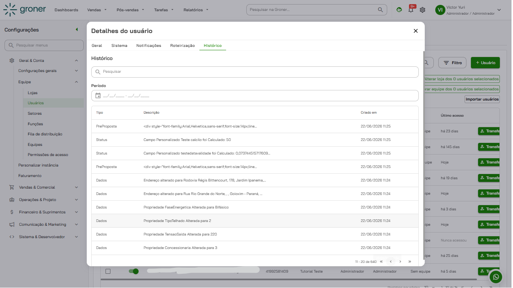The image size is (513, 288).
Task: Click the Sistema & Desenvolvedor code icon
Action: (x=12, y=237)
